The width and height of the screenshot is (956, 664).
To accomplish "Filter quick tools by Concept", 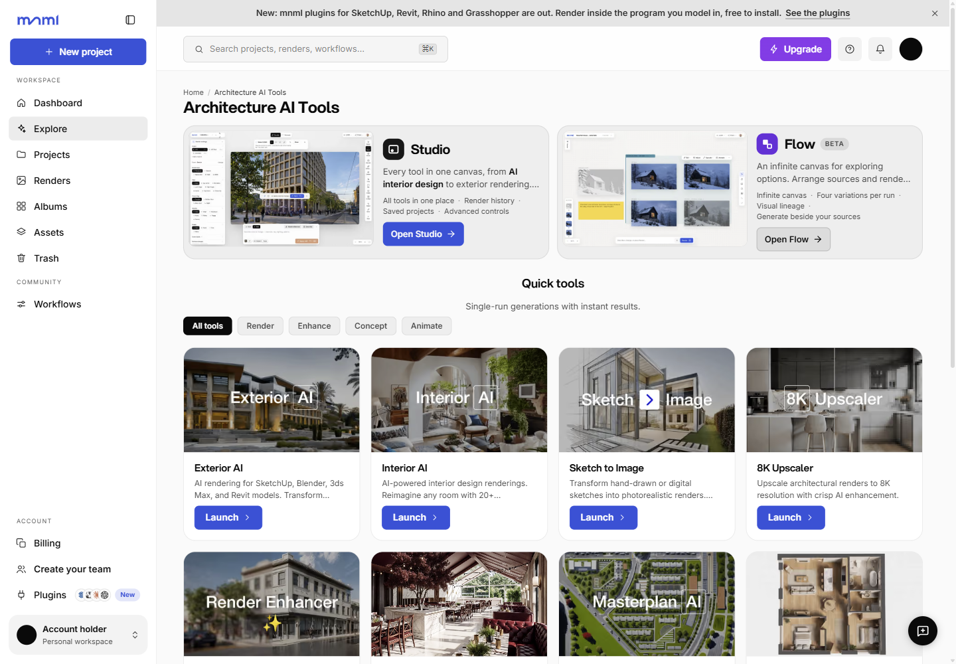I will (x=370, y=326).
